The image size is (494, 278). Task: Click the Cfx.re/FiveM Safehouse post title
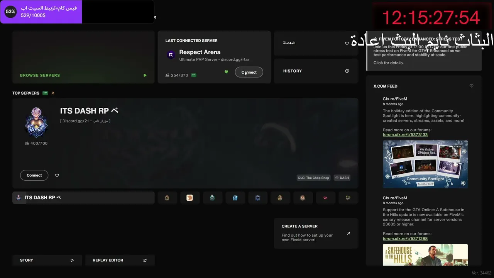pyautogui.click(x=395, y=198)
